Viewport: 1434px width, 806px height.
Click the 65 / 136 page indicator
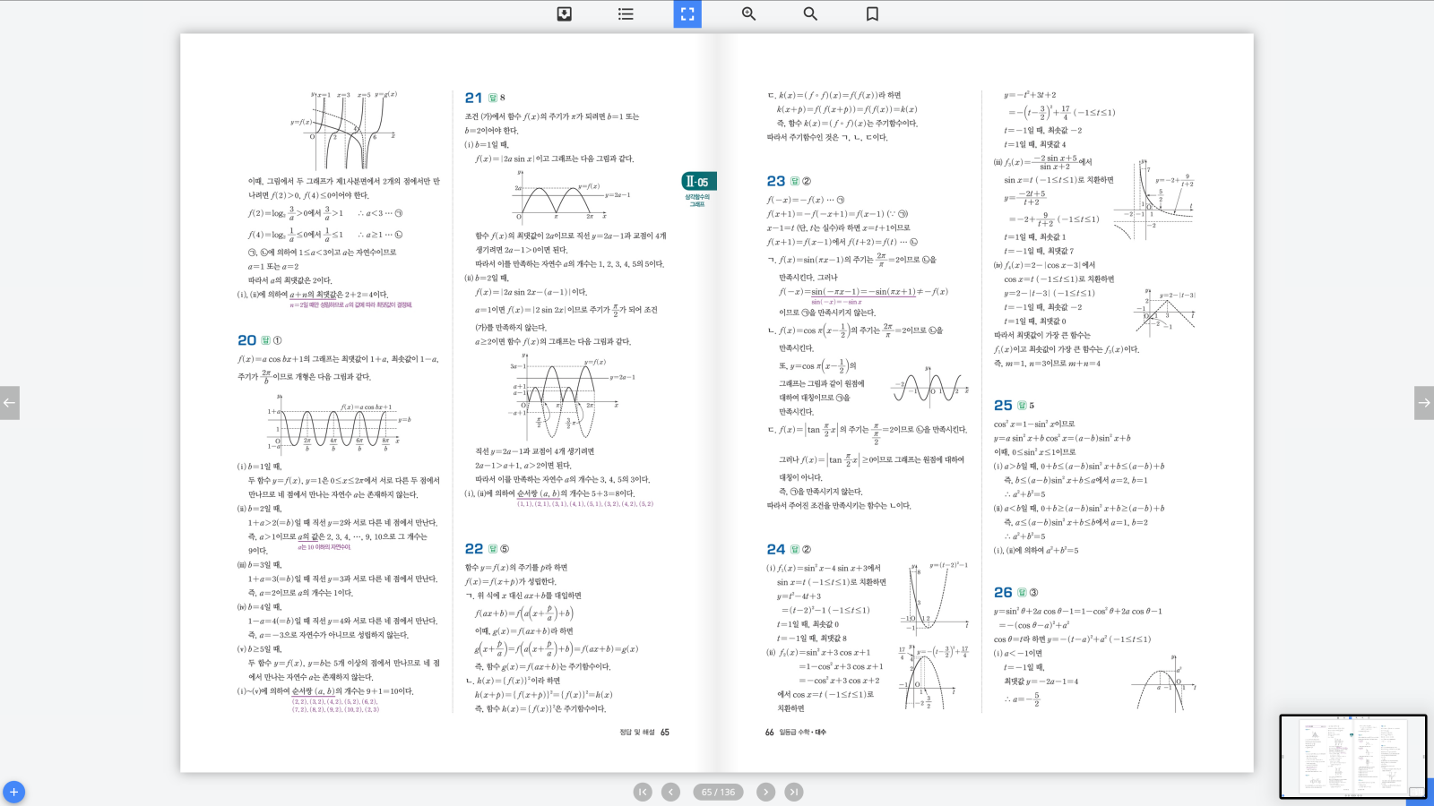(x=718, y=792)
